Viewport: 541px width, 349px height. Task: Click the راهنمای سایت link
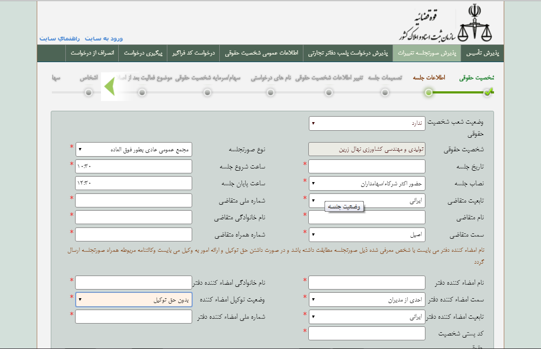59,38
